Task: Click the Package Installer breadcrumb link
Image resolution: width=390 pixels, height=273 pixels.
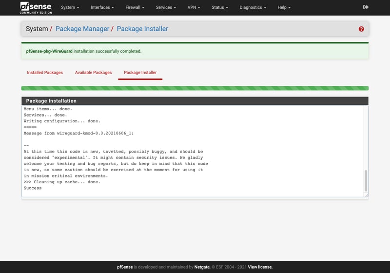Action: 142,29
